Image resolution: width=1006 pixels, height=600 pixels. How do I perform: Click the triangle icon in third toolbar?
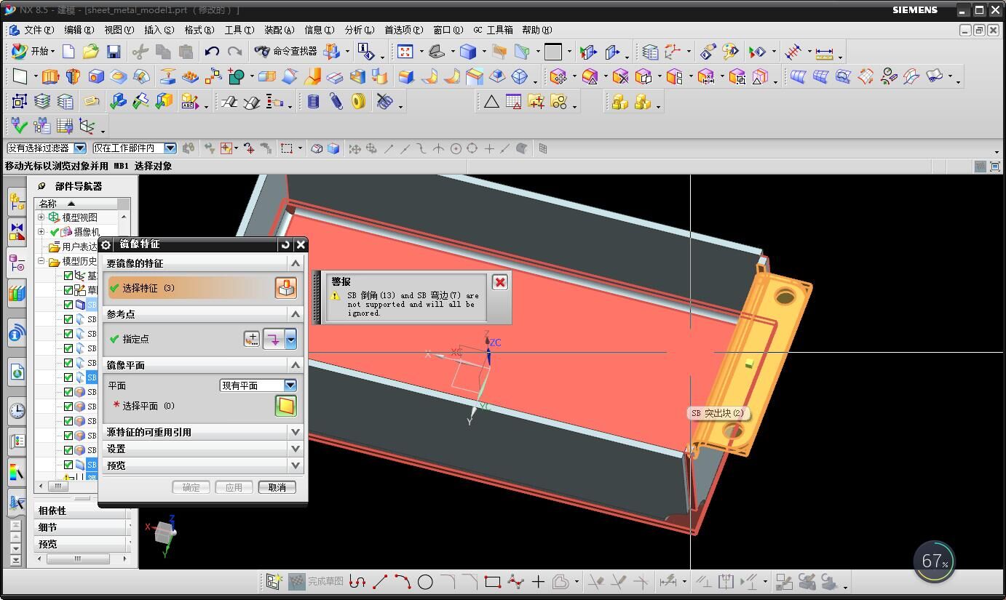pos(491,102)
